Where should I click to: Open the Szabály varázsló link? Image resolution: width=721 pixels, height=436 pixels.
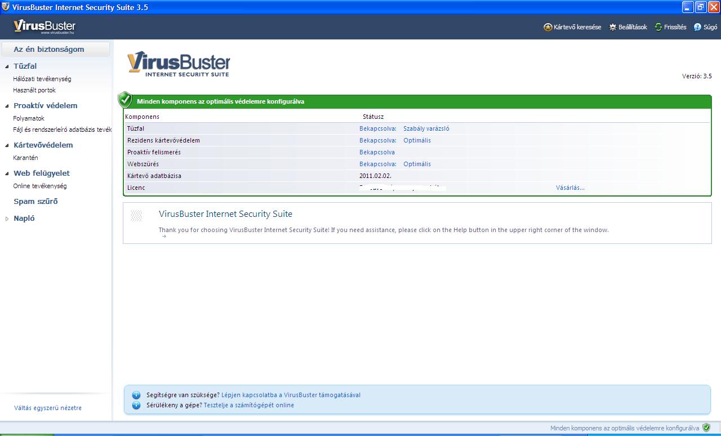coord(426,128)
